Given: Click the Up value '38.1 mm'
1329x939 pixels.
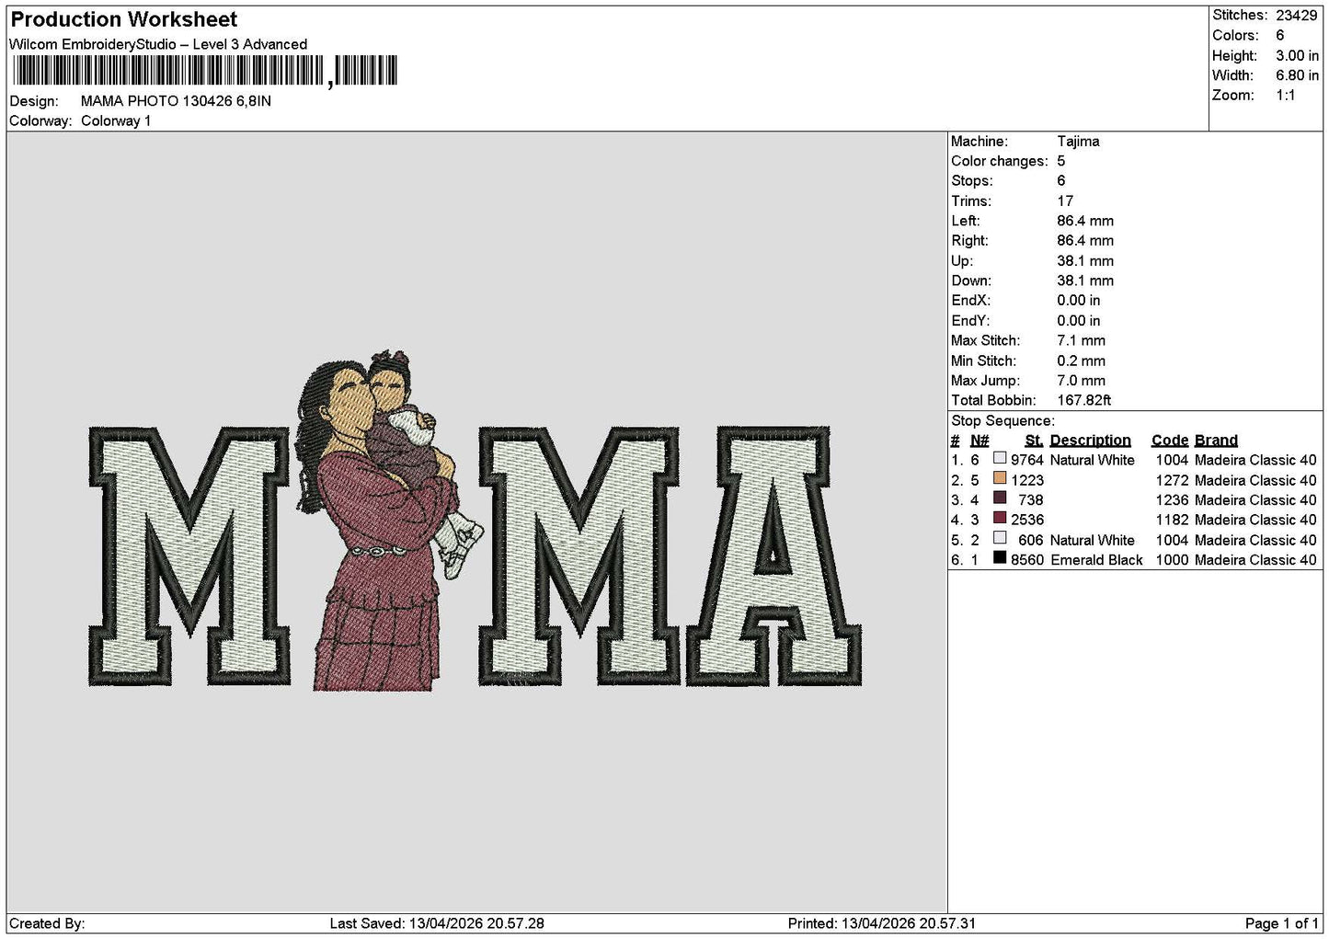Looking at the screenshot, I should (1085, 261).
